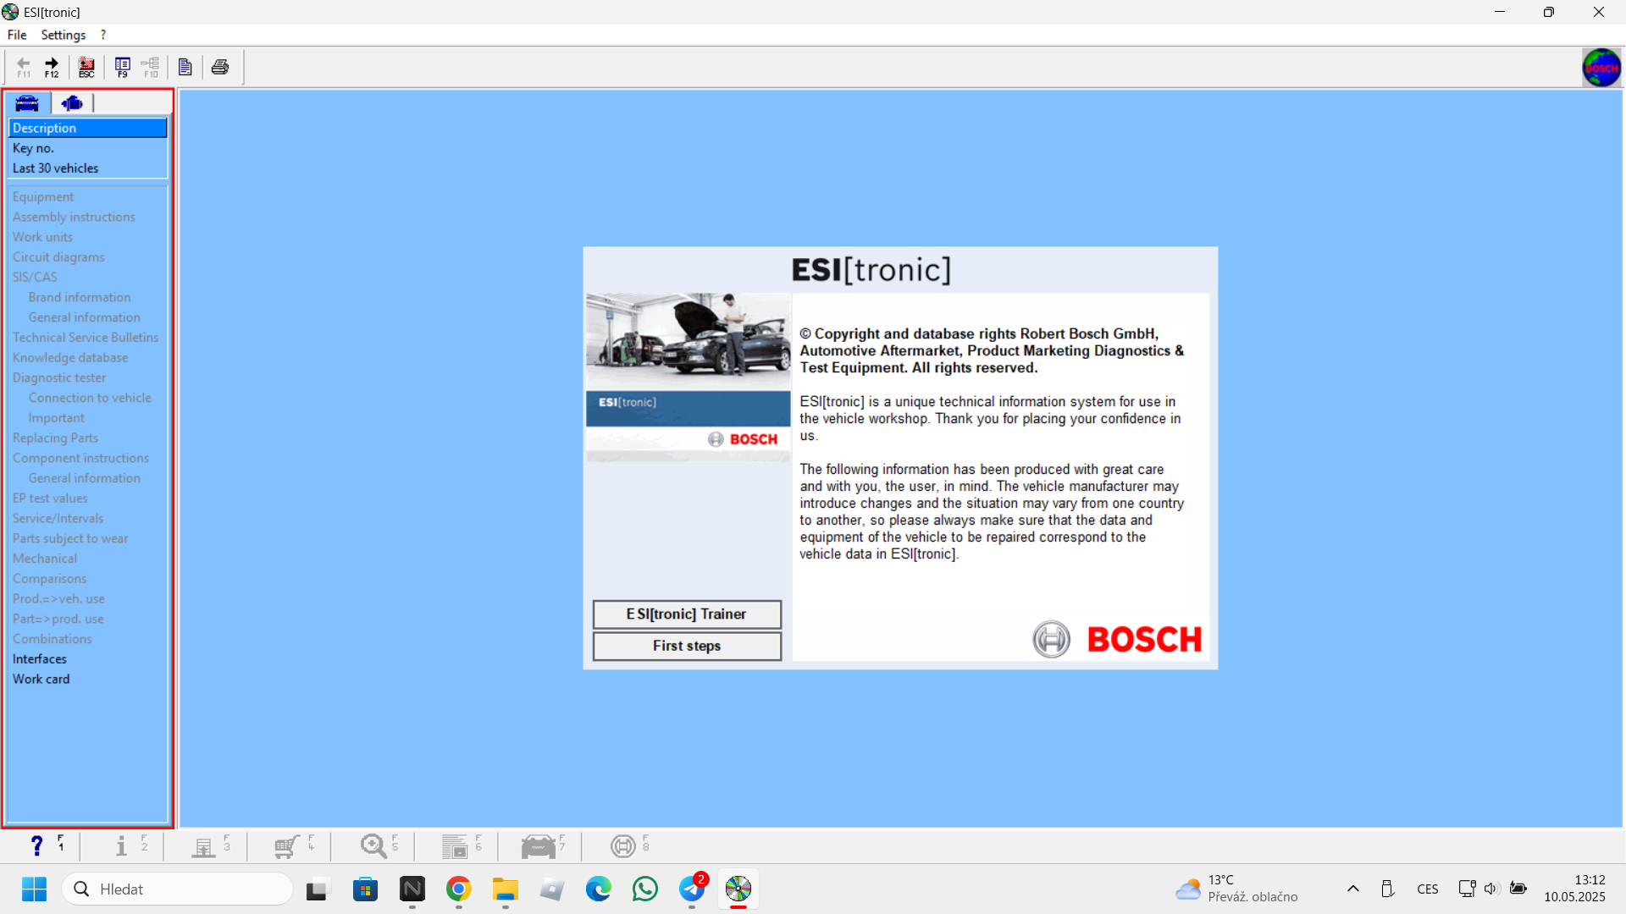Select the blue car vehicle tab
This screenshot has height=914, width=1626.
tap(27, 103)
